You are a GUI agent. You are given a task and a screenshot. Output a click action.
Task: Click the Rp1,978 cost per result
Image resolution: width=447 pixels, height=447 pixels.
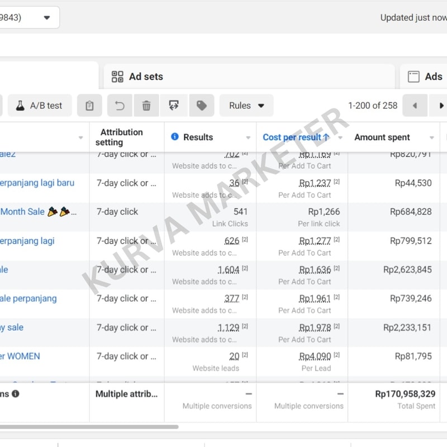tap(315, 328)
